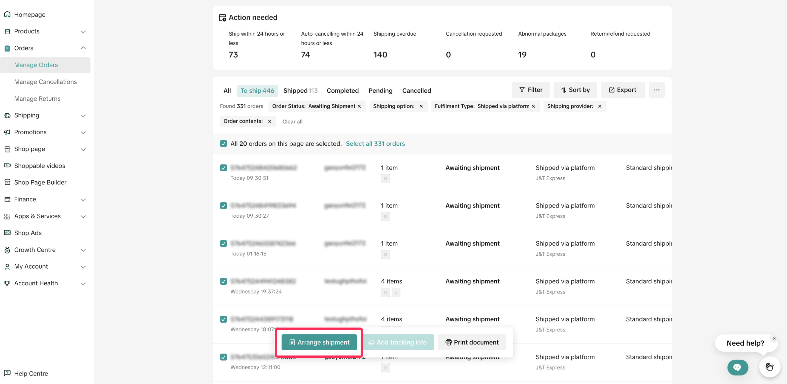Close the Need help popup
The image size is (787, 384).
[774, 338]
